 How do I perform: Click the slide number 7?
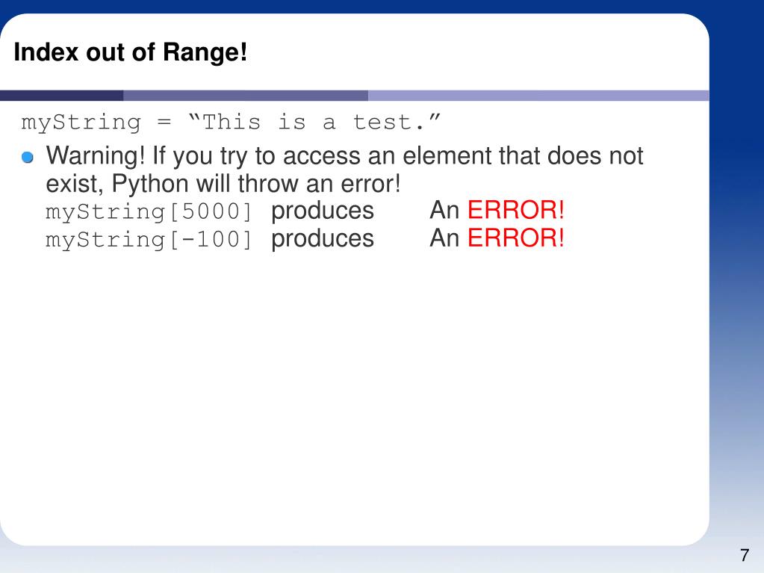[745, 555]
